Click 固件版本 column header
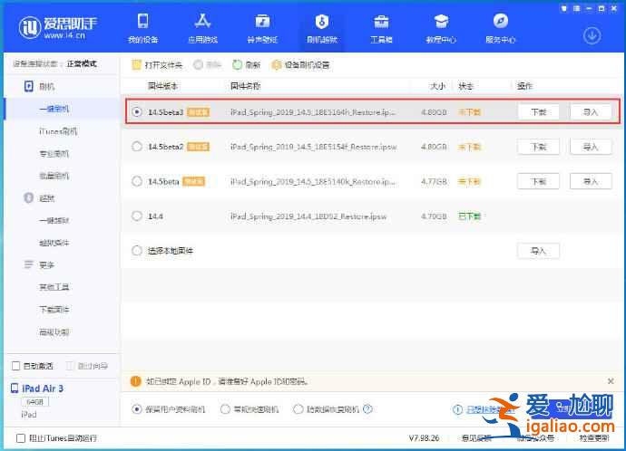 click(x=162, y=86)
